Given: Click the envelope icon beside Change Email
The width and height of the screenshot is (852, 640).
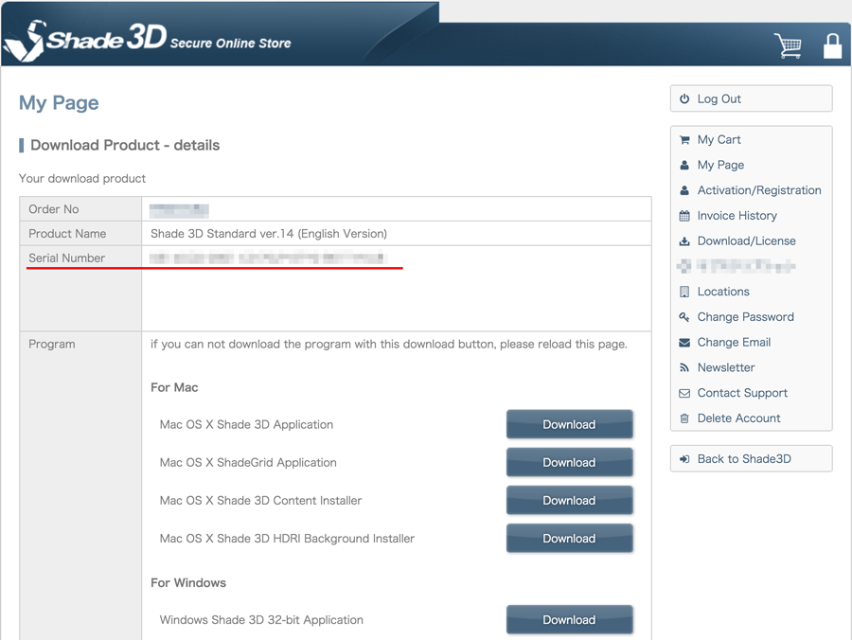Looking at the screenshot, I should [684, 343].
